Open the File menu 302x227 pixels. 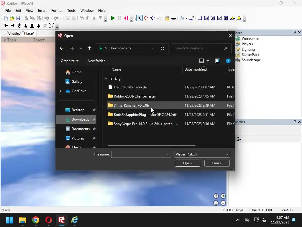pos(8,11)
